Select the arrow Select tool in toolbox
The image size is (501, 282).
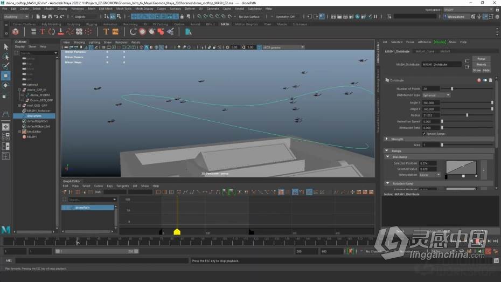pyautogui.click(x=6, y=47)
